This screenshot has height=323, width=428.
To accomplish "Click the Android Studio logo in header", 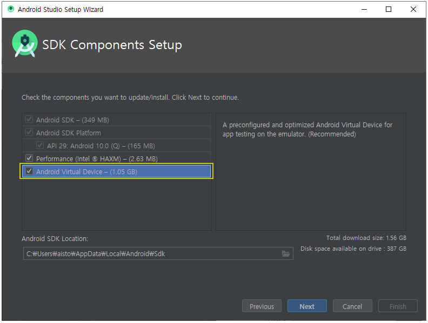I will point(24,44).
